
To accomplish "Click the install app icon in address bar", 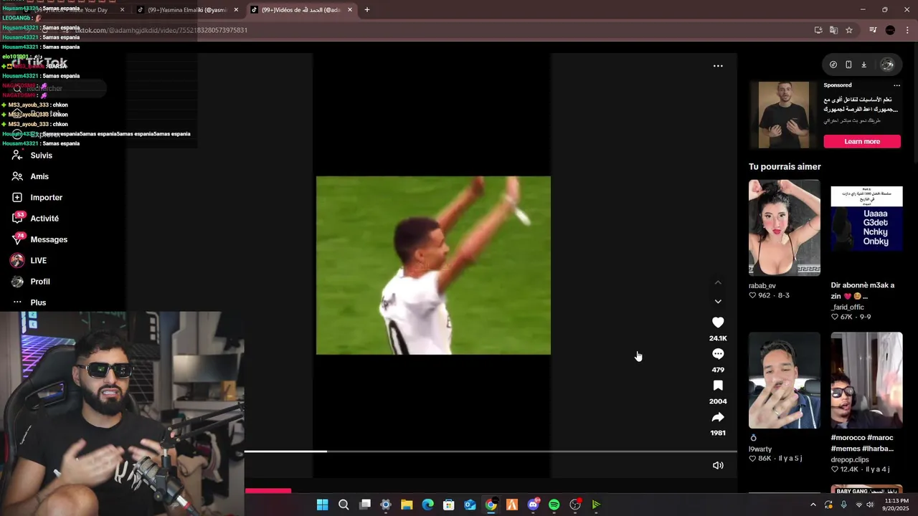I will (x=818, y=30).
